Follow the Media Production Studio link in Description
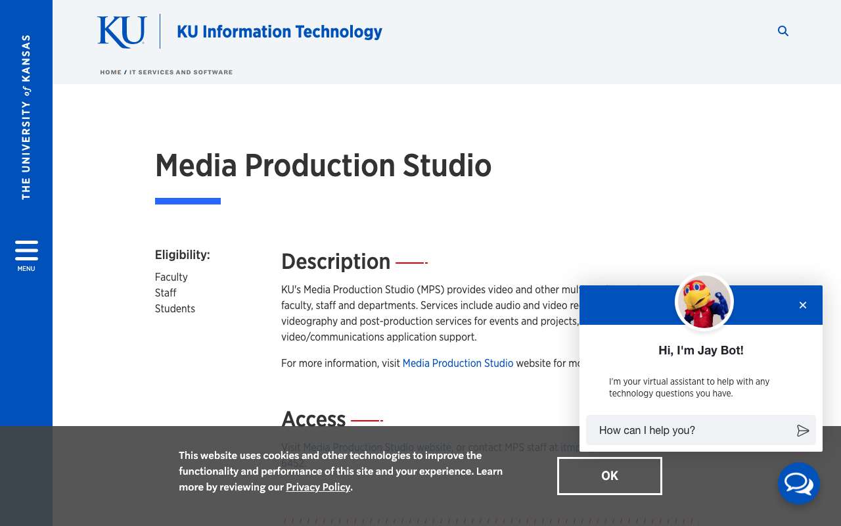This screenshot has height=526, width=841. pos(458,363)
